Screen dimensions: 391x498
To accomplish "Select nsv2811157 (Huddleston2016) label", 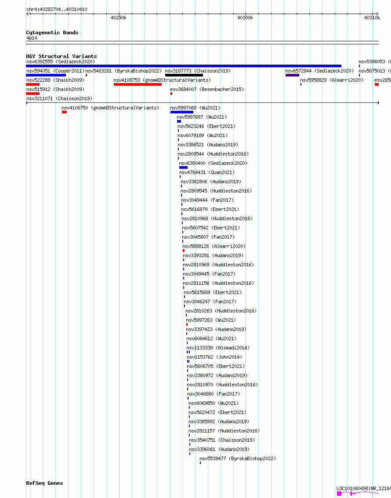I will [x=224, y=430].
